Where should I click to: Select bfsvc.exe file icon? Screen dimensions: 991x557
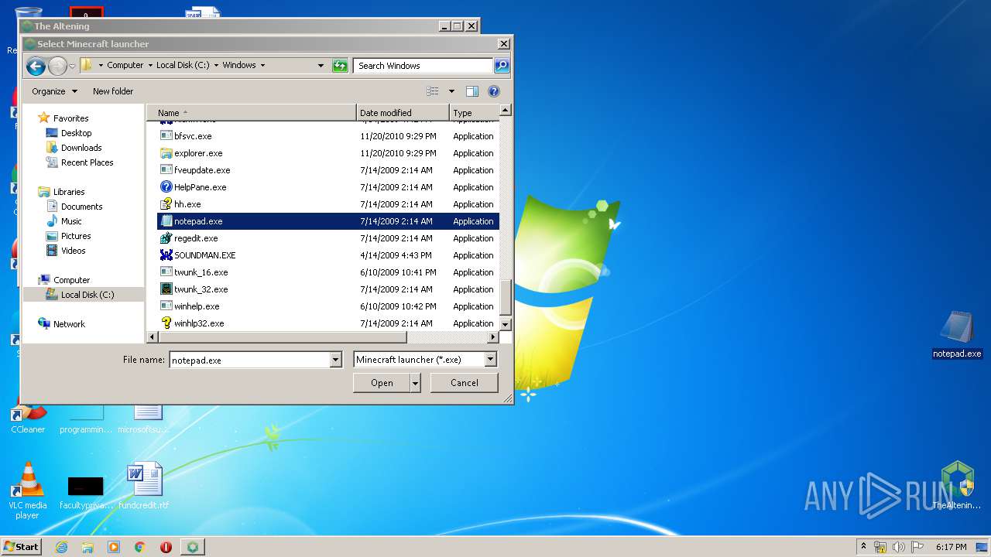pyautogui.click(x=166, y=135)
